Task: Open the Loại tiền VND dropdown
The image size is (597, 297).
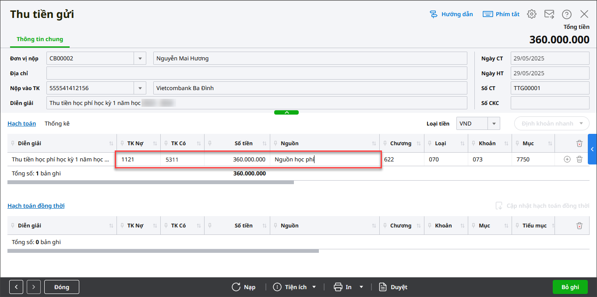Action: [x=494, y=123]
